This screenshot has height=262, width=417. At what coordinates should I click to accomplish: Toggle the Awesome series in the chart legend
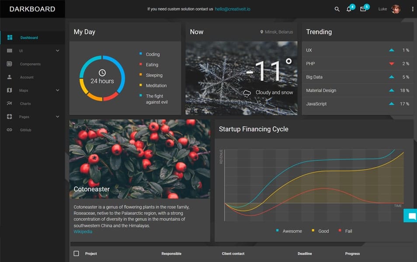[x=288, y=231]
